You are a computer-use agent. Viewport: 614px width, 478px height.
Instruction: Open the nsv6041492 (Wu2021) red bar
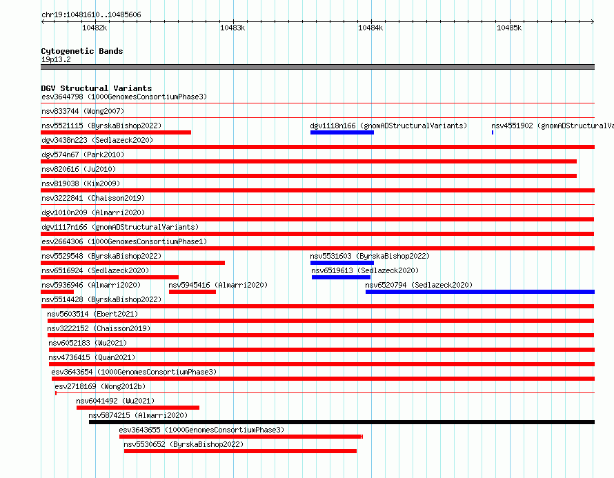click(x=138, y=408)
